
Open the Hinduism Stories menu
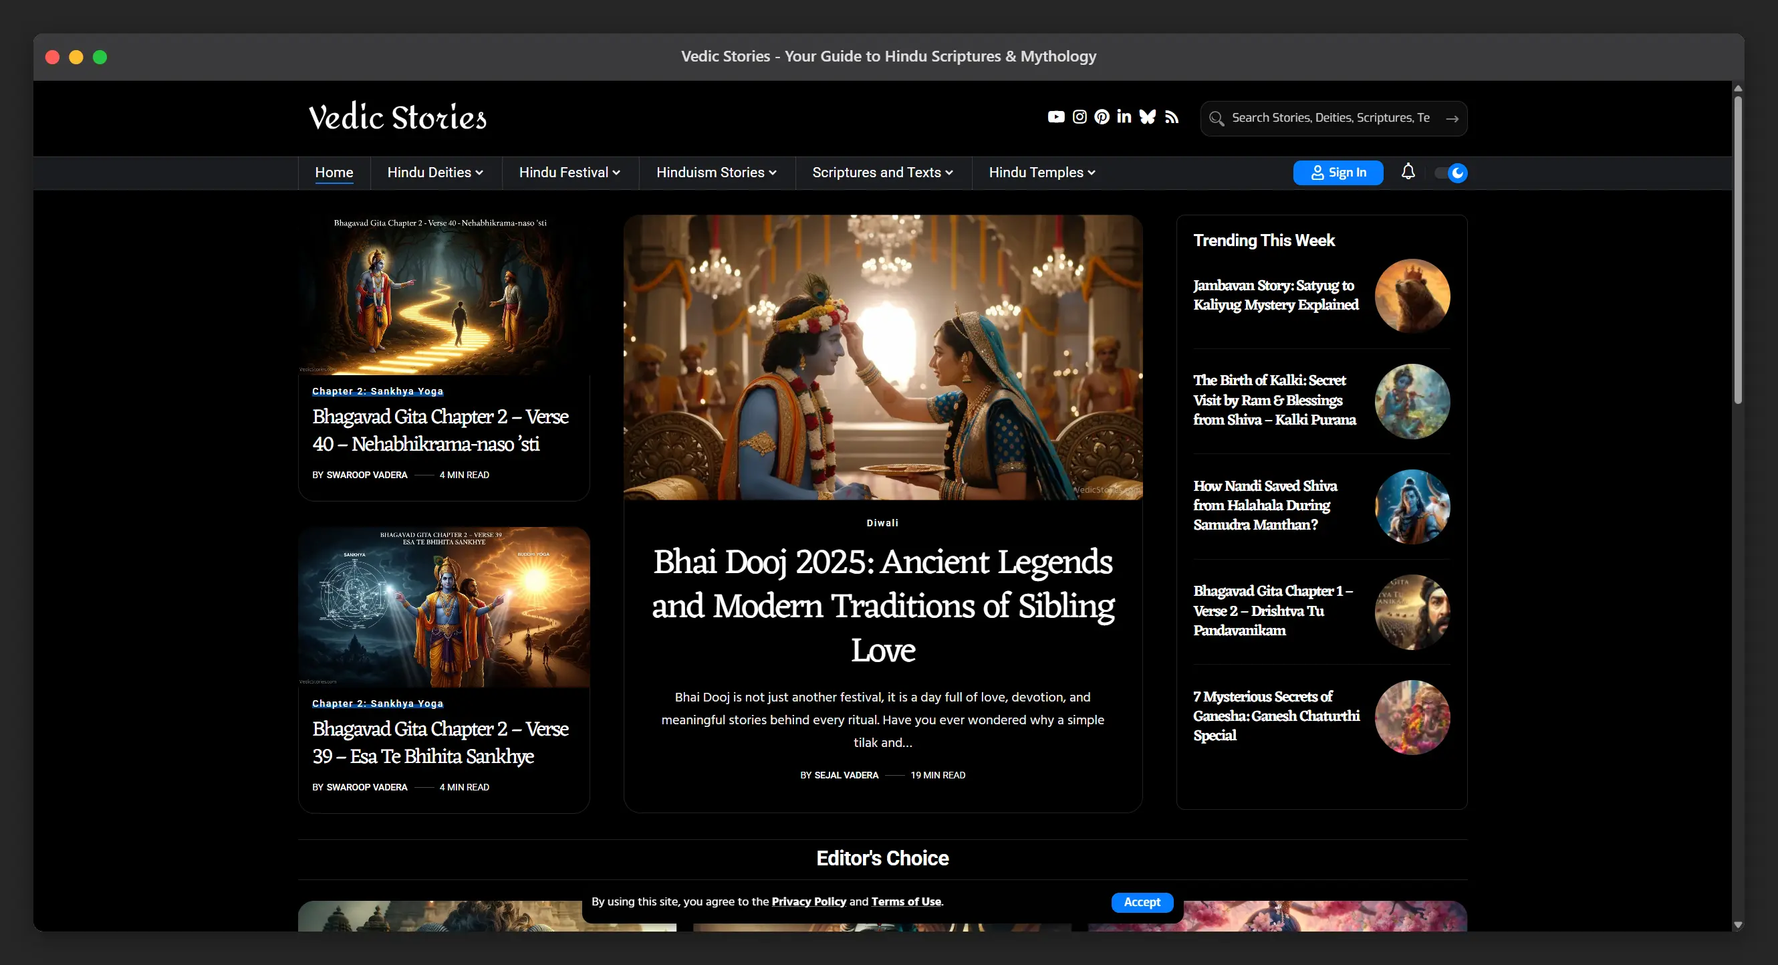click(716, 173)
